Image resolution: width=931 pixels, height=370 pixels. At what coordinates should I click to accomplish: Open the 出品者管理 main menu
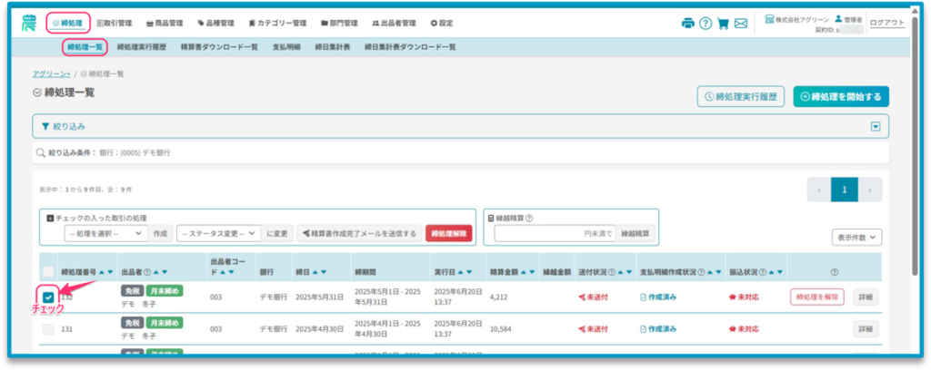(394, 23)
